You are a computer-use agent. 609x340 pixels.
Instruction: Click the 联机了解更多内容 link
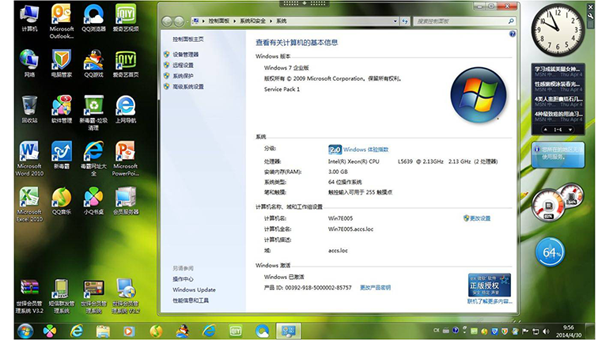tap(490, 301)
